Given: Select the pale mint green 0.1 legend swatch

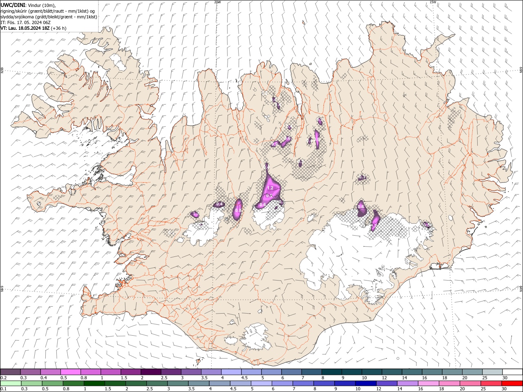Looking at the screenshot, I should [x=11, y=383].
